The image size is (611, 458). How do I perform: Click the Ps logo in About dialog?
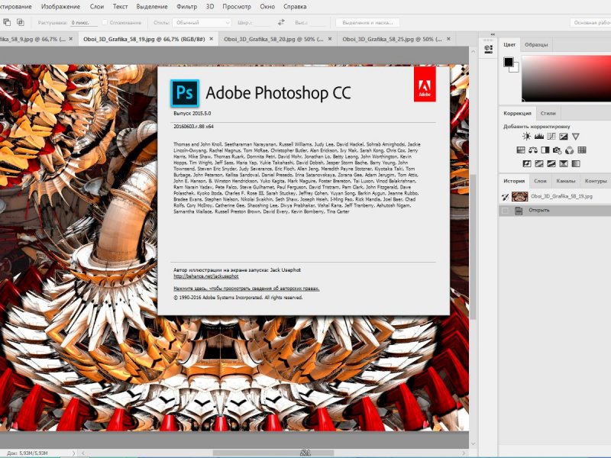point(185,93)
